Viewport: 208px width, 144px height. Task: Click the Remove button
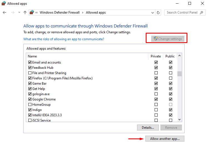171,128
